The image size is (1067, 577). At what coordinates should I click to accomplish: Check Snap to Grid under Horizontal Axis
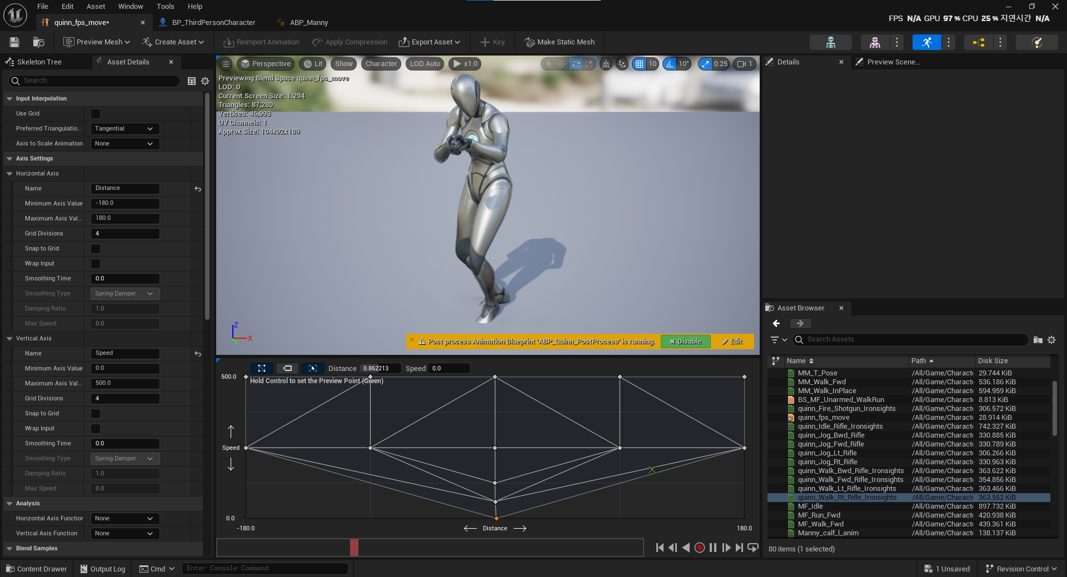click(x=96, y=249)
